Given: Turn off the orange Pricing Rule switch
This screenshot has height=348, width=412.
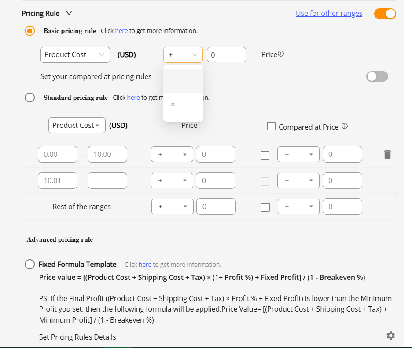Looking at the screenshot, I should point(385,14).
